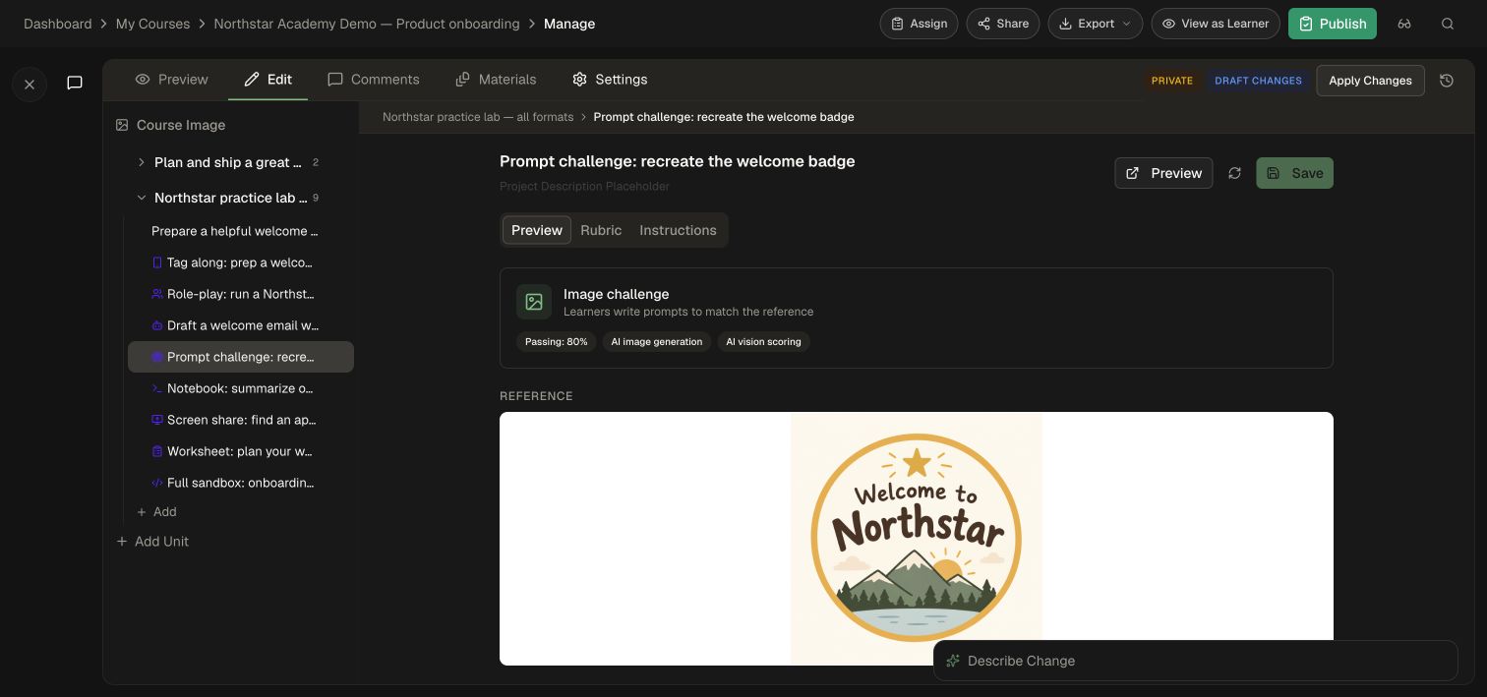
Task: Click View as Learner
Action: (1216, 24)
